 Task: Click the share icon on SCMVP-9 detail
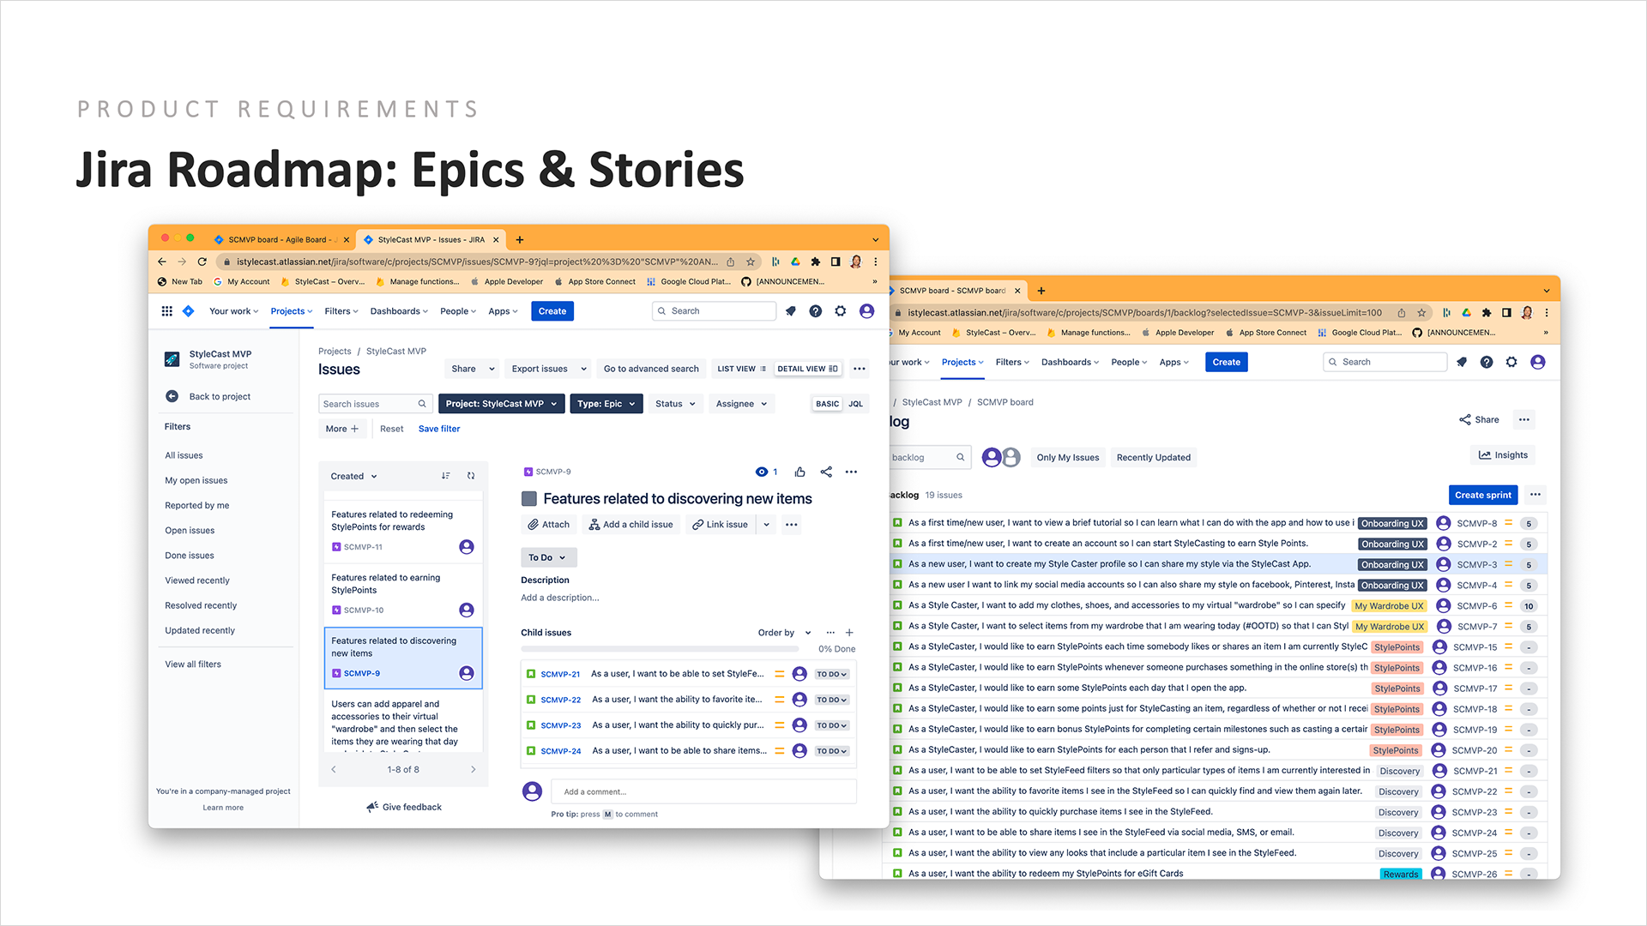coord(826,472)
